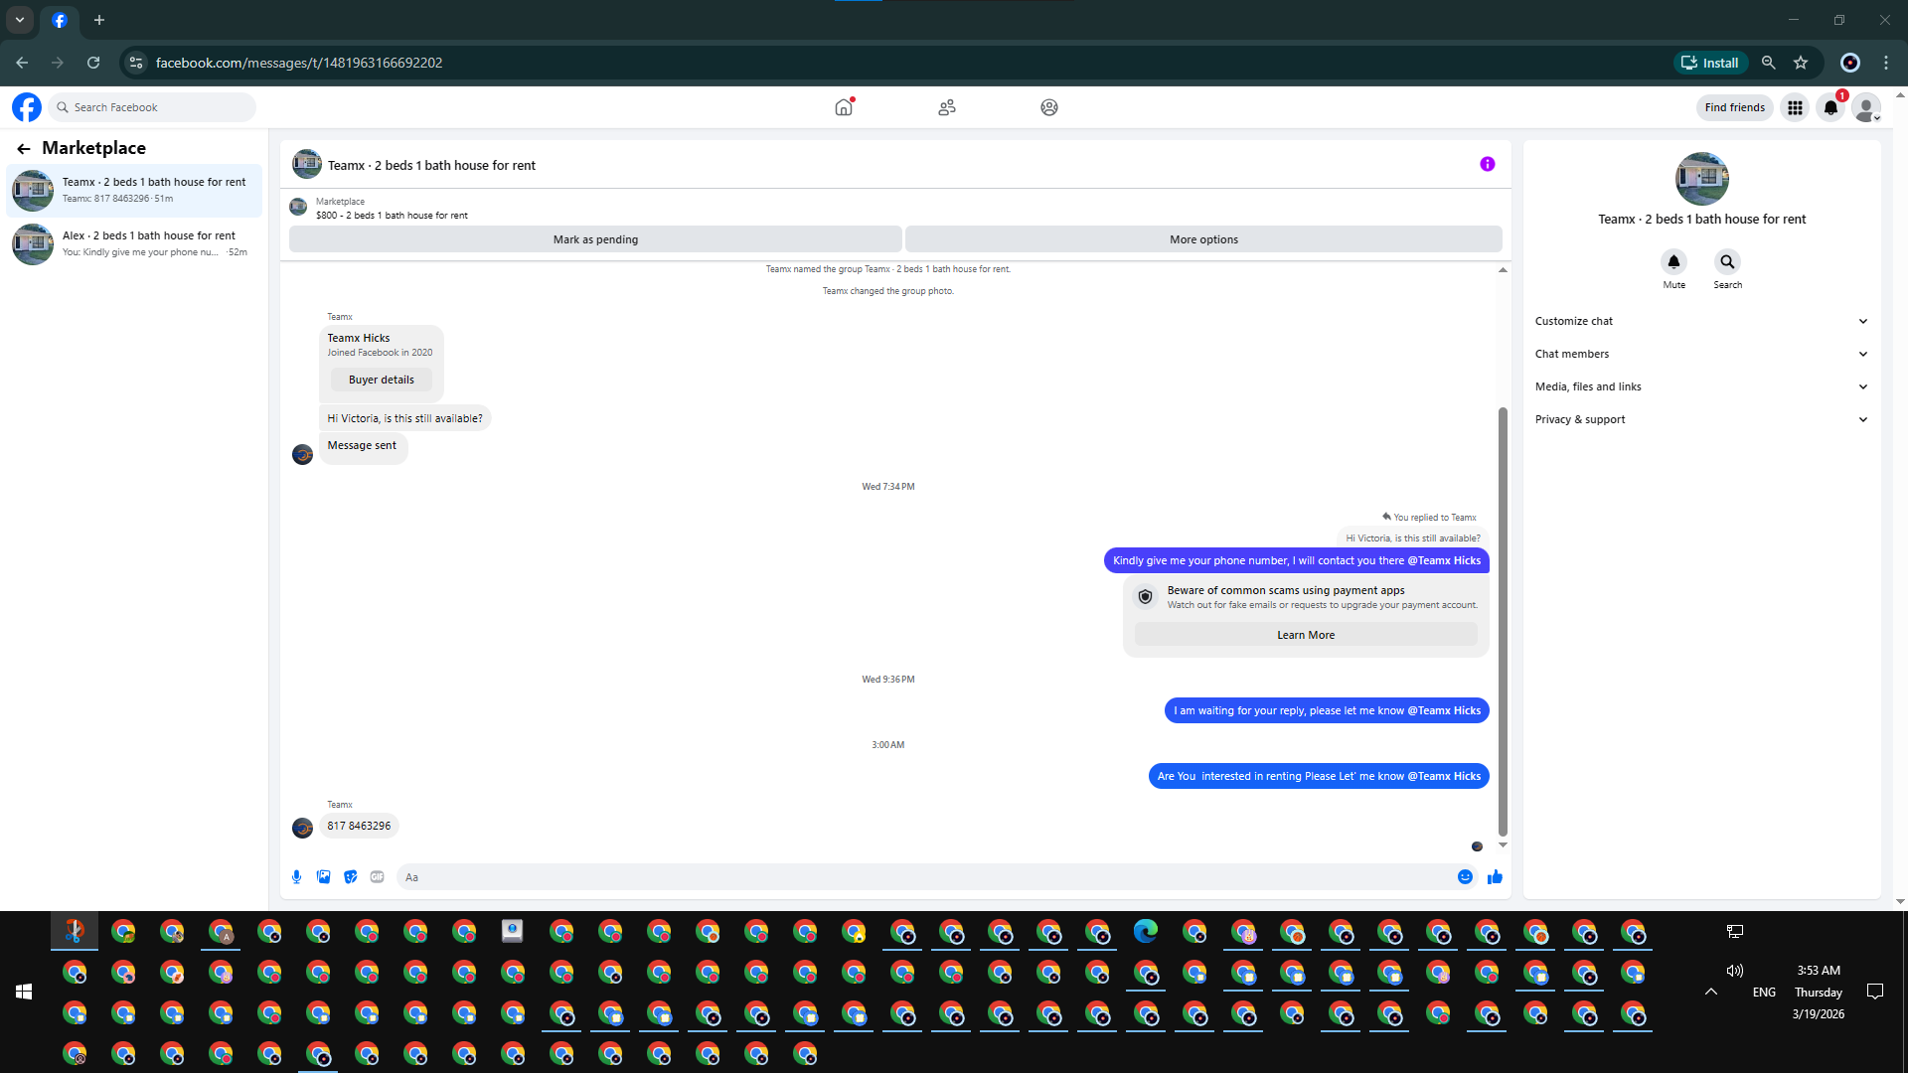This screenshot has width=1908, height=1073.
Task: Search in conversation with magnifier icon
Action: 1727,262
